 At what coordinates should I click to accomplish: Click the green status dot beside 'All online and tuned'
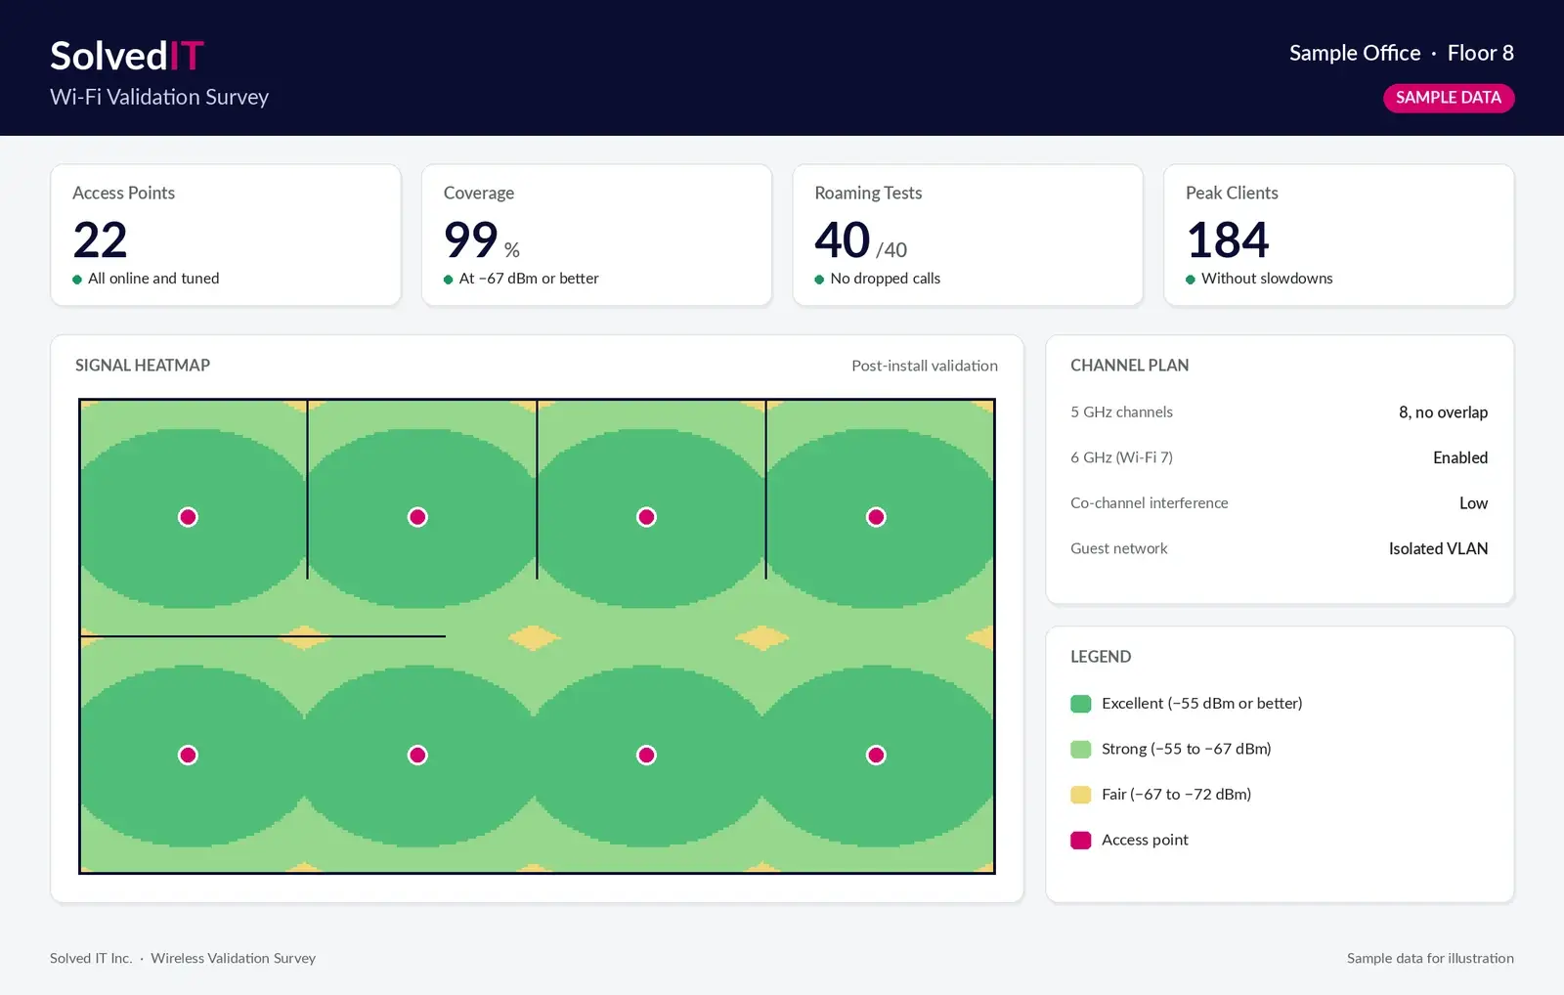click(77, 280)
